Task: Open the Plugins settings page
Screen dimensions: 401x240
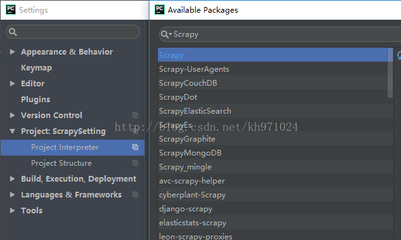Action: 35,100
